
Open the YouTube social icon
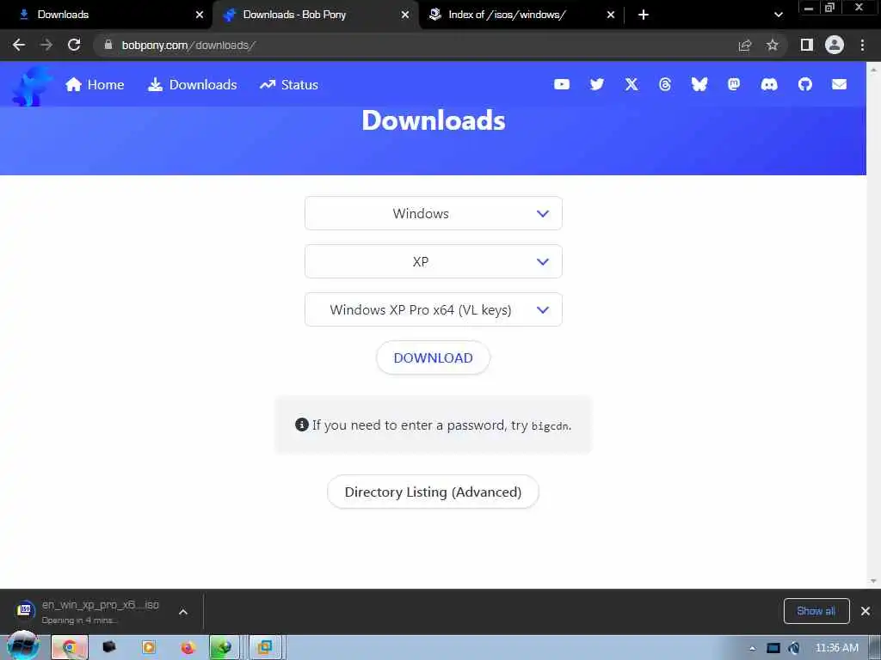coord(561,84)
